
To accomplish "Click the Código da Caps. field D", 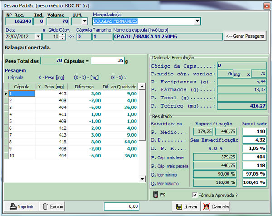I will click(242, 65).
